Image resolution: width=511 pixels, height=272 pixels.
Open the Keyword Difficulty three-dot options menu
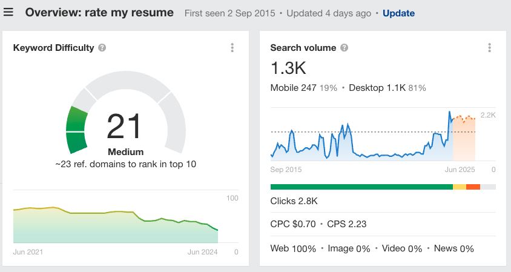point(232,48)
